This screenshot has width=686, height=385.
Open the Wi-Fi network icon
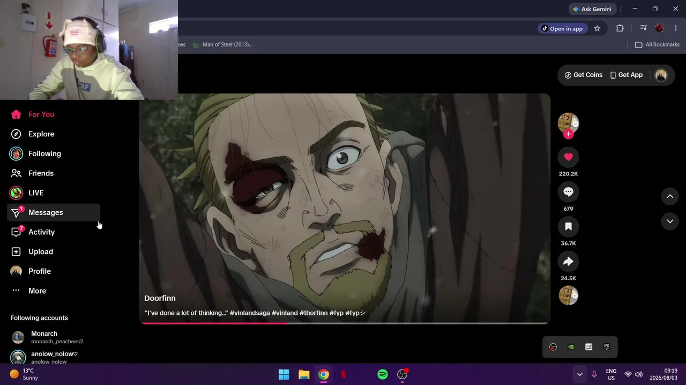[628, 375]
